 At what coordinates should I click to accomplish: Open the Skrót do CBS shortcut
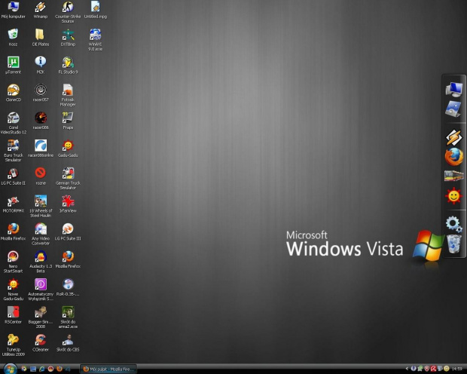click(68, 342)
